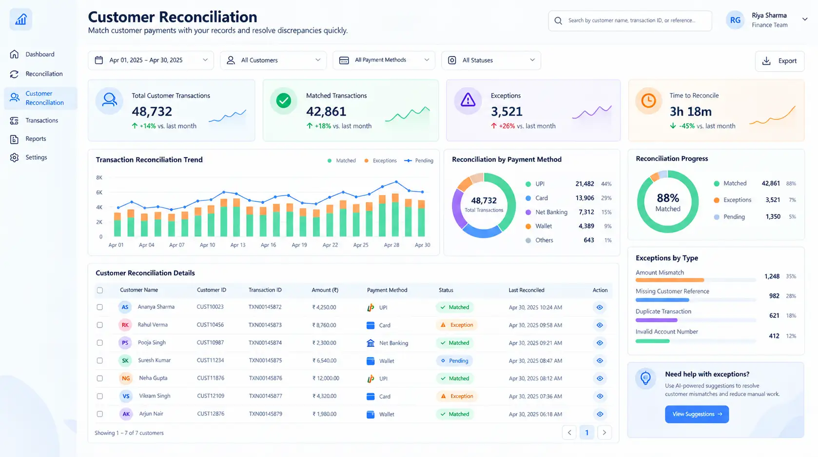The height and width of the screenshot is (457, 818).
Task: Click the search magnifier icon
Action: 558,20
